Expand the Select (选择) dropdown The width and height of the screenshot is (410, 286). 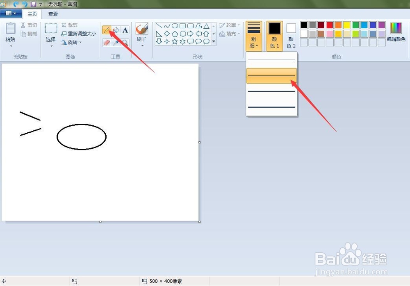(x=51, y=46)
